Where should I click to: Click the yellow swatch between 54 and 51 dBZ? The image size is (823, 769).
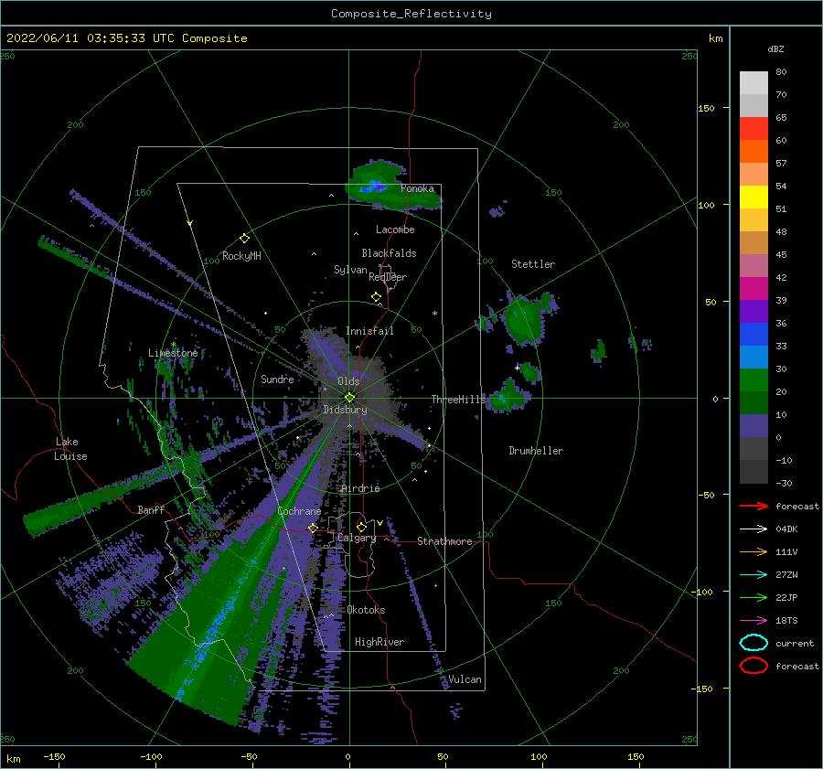click(x=754, y=198)
